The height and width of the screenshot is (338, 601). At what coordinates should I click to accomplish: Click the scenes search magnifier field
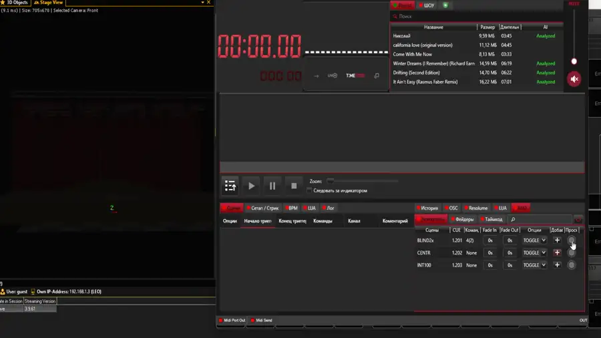coord(540,219)
